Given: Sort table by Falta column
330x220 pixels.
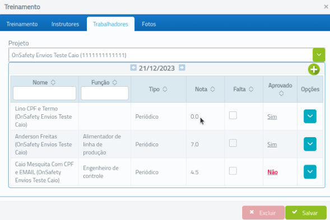Looking at the screenshot, I should pos(251,89).
